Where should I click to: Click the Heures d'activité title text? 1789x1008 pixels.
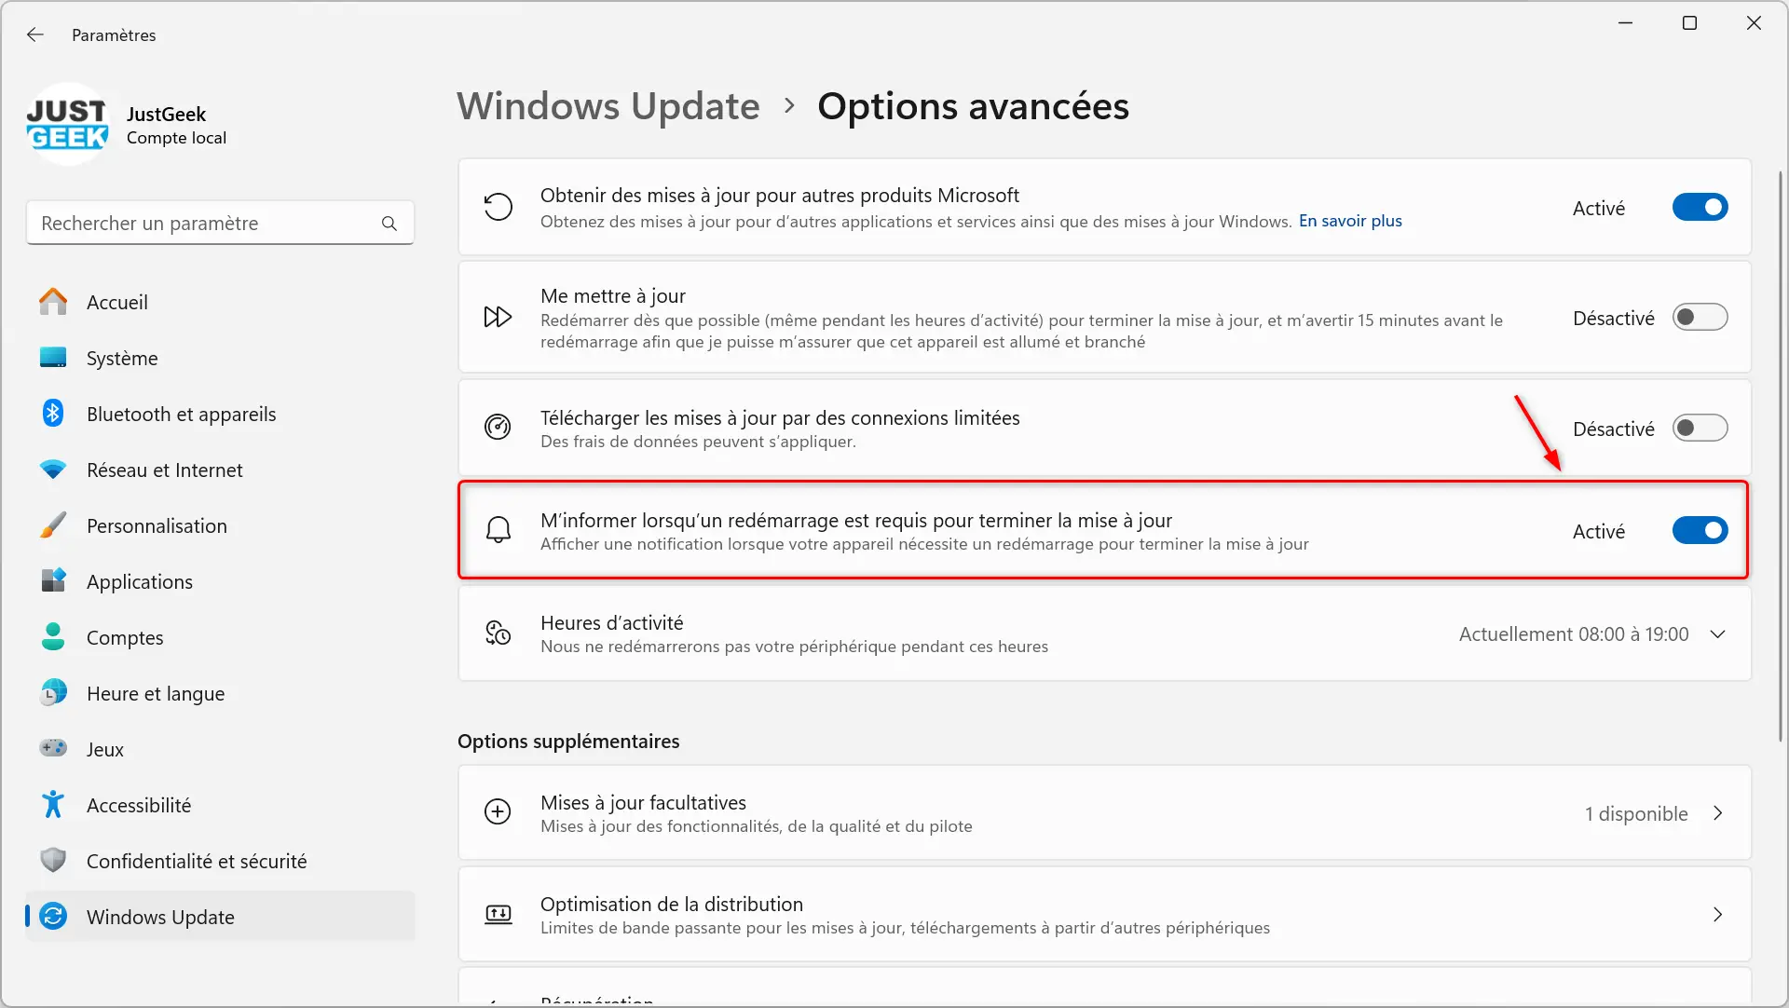(x=612, y=622)
